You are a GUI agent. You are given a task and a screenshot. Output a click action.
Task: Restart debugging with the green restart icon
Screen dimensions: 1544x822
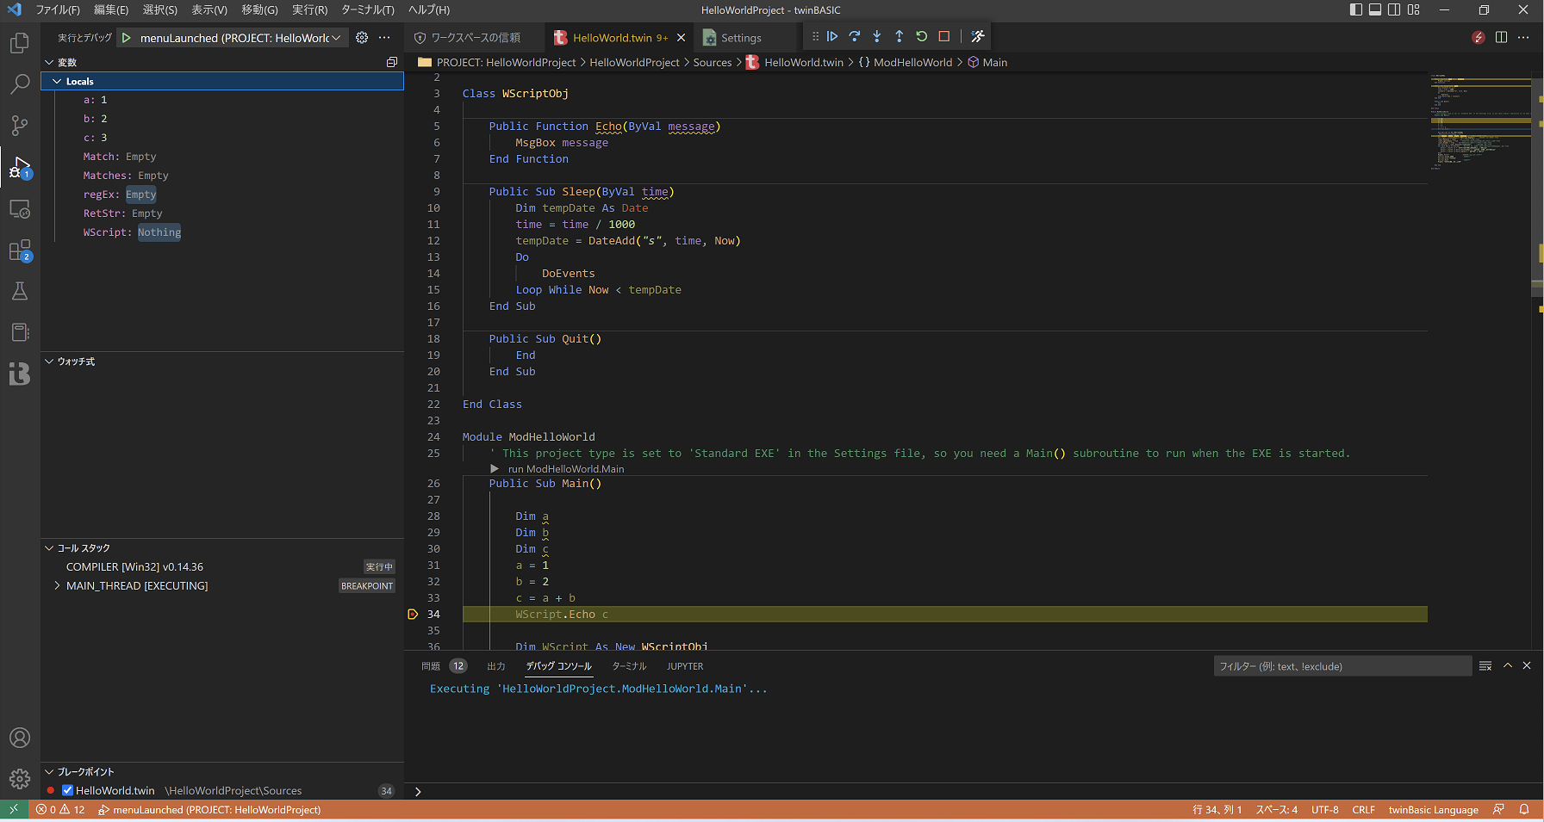coord(921,36)
